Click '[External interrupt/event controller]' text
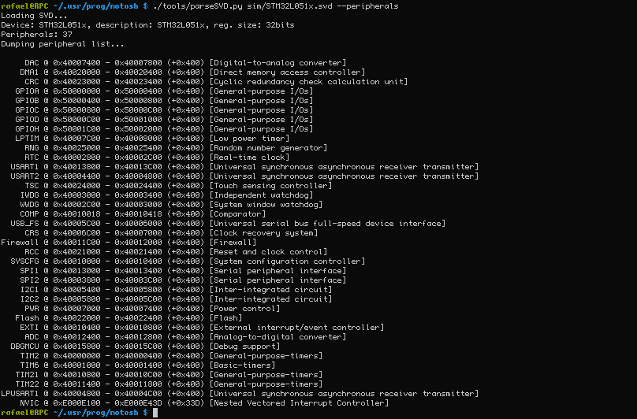The image size is (637, 419). pos(296,327)
